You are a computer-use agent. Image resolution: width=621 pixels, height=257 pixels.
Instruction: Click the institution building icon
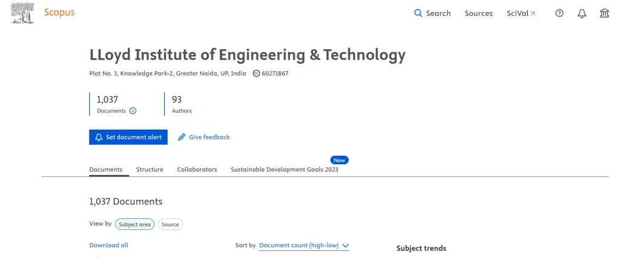point(604,13)
